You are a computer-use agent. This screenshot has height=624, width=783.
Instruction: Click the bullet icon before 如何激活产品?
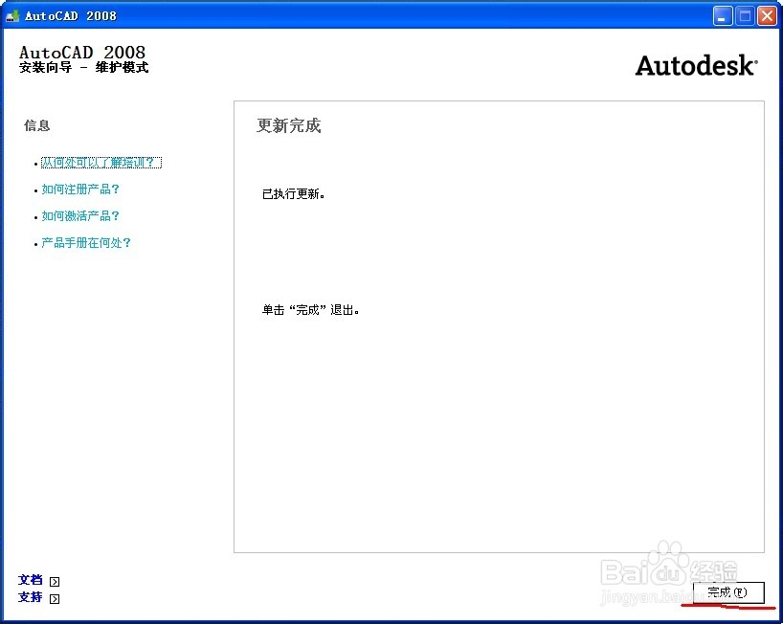pos(35,215)
